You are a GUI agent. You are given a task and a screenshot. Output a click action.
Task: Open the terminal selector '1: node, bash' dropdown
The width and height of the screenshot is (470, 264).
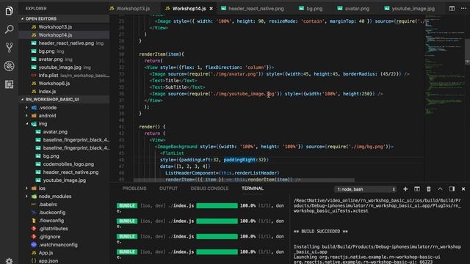pyautogui.click(x=365, y=189)
